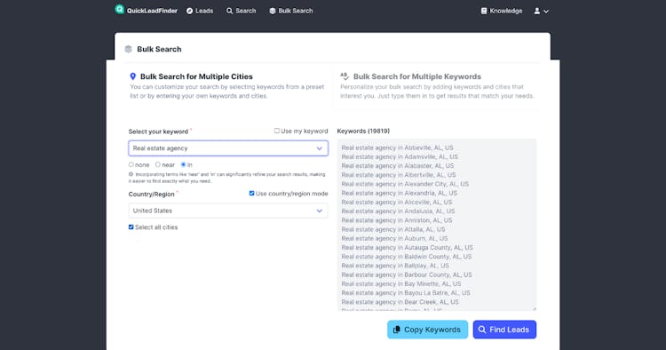Click inside the Keywords text area

click(437, 225)
